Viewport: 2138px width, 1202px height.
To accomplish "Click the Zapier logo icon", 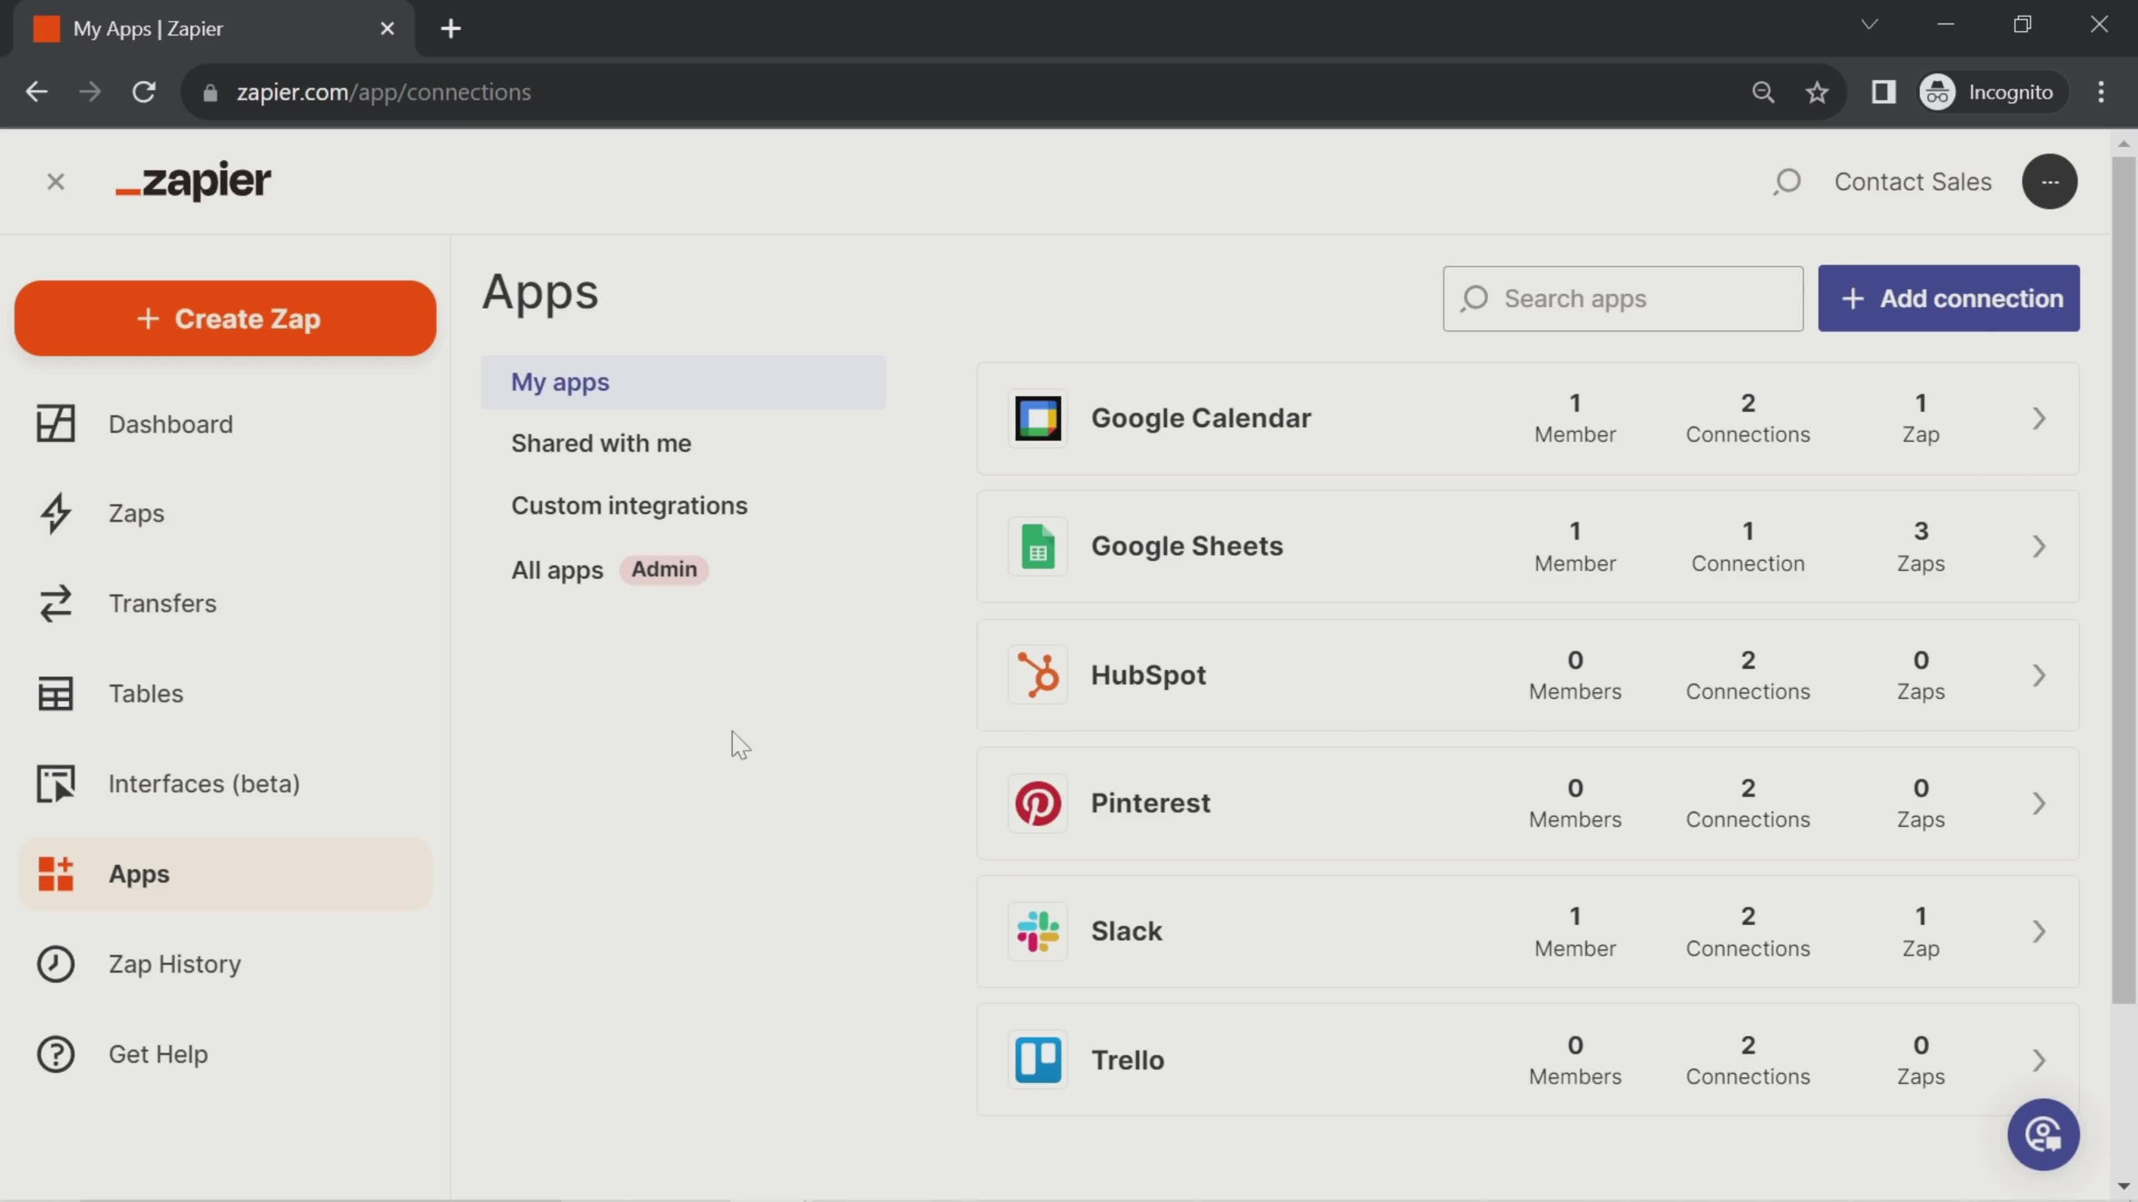I will pos(192,180).
